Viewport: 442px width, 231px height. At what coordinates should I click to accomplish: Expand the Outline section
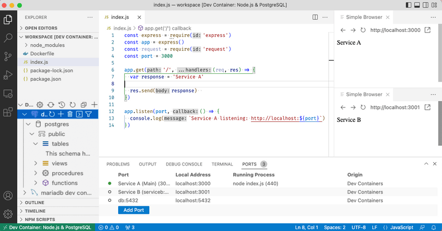tap(58, 202)
